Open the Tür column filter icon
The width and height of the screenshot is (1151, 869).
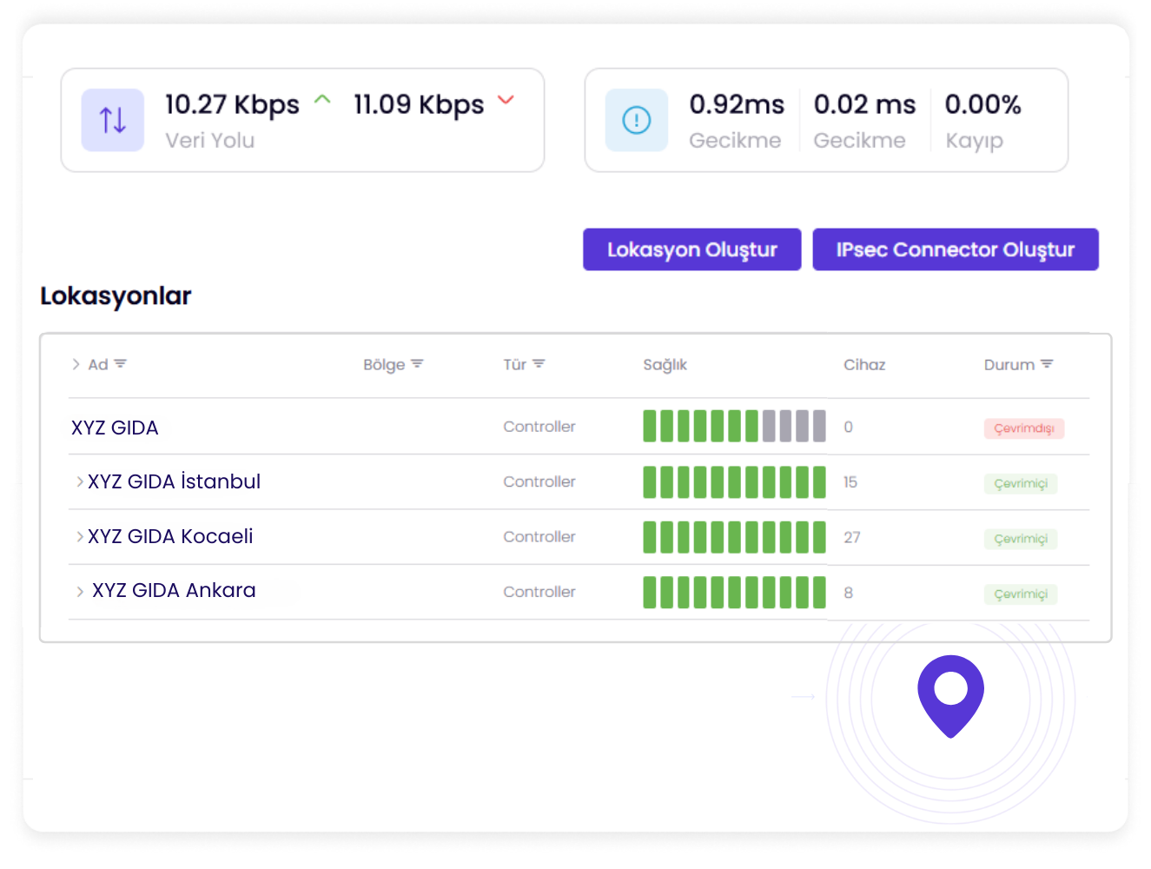pos(539,364)
